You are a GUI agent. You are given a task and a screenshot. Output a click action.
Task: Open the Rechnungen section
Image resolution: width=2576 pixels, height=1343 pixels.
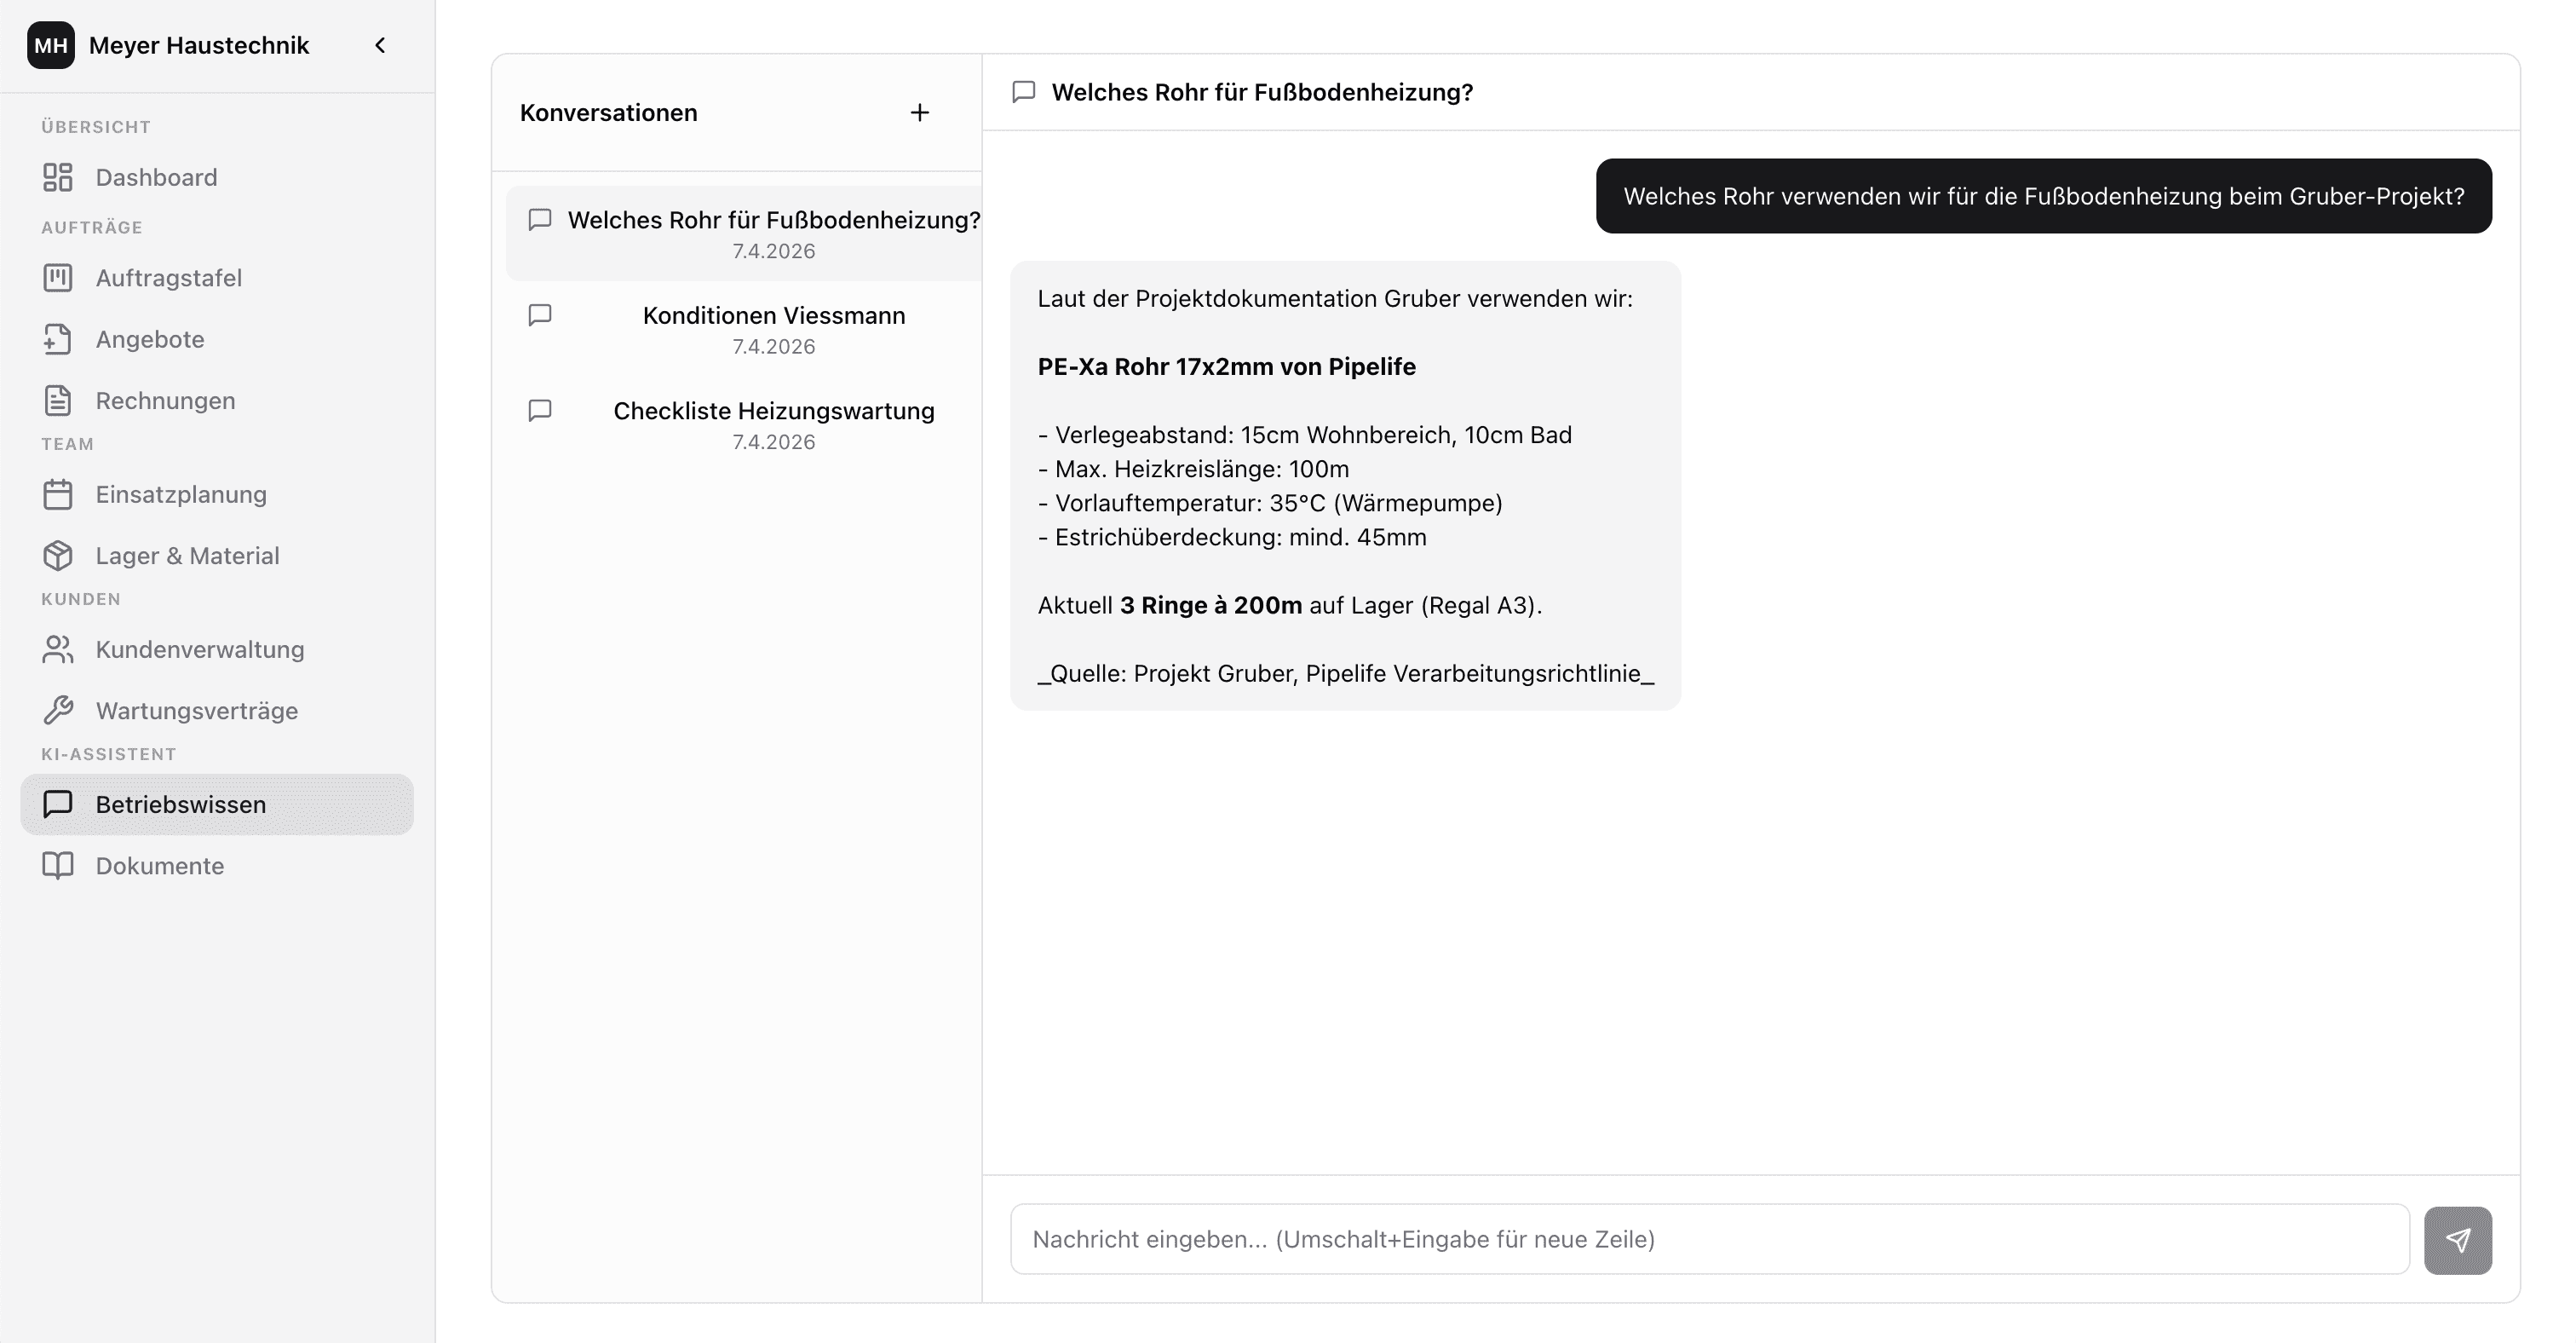(217, 400)
